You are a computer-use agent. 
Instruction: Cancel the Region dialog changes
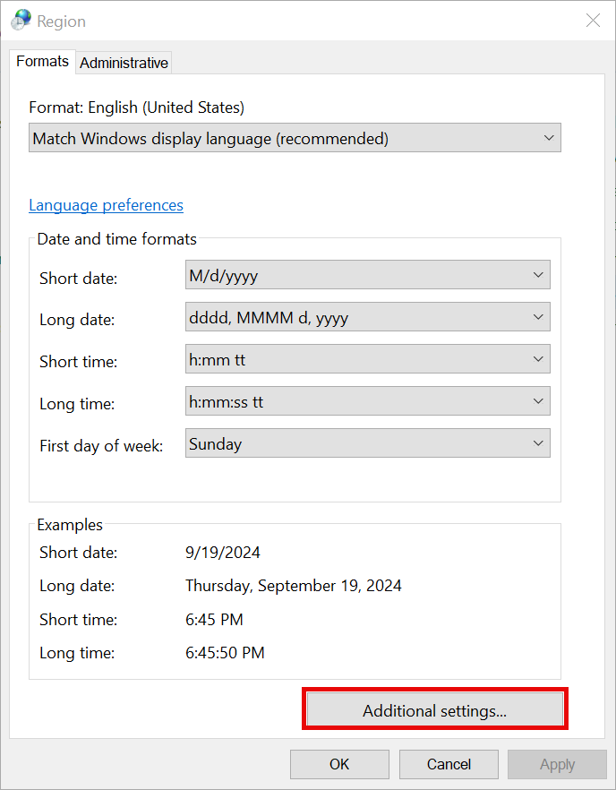coord(449,764)
